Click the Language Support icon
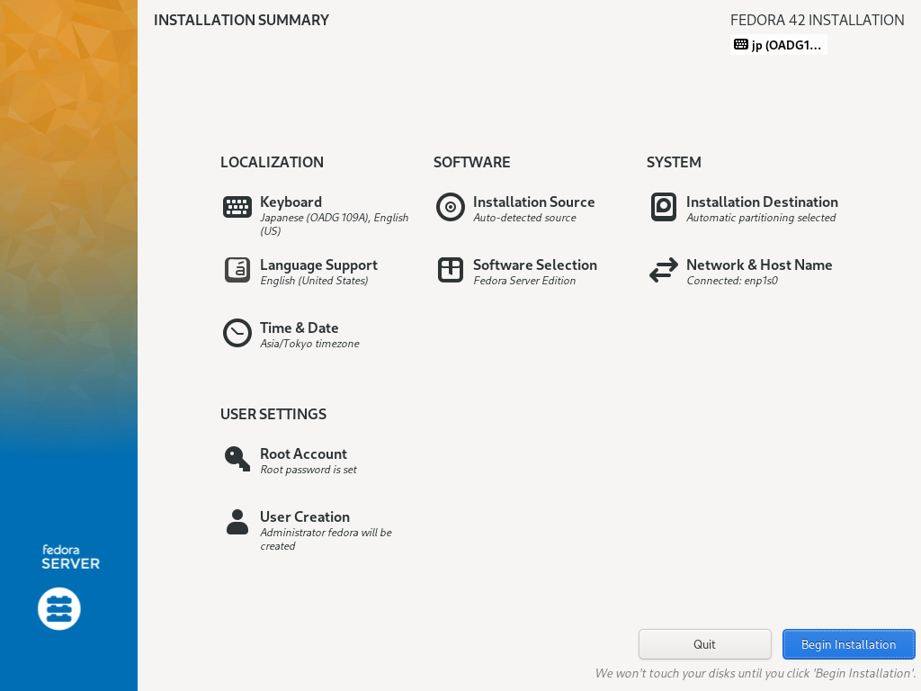 (237, 270)
